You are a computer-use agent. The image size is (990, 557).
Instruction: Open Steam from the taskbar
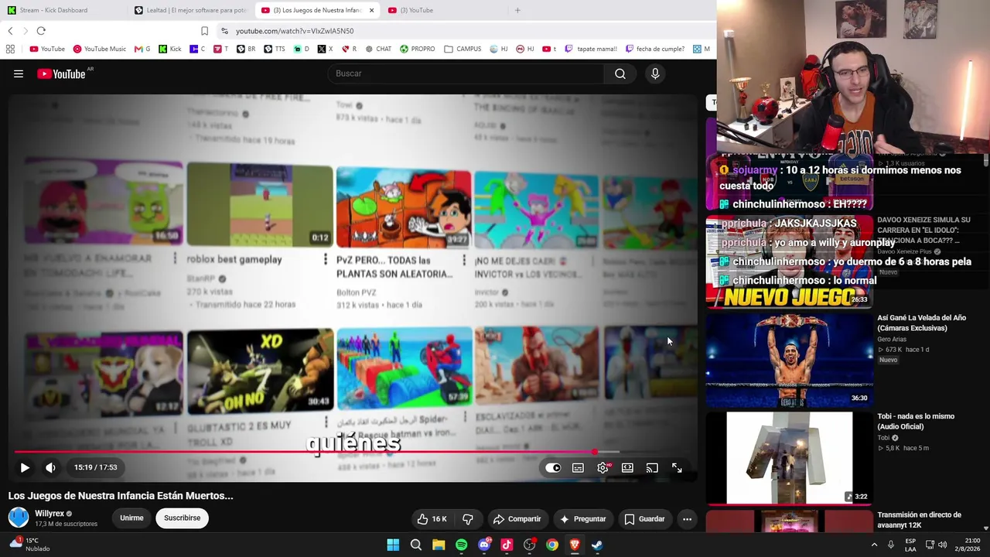pos(597,545)
